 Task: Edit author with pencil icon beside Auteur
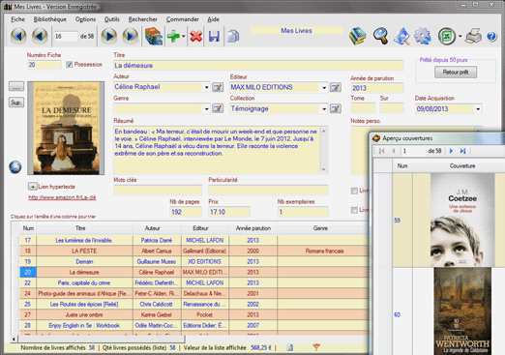pos(218,87)
